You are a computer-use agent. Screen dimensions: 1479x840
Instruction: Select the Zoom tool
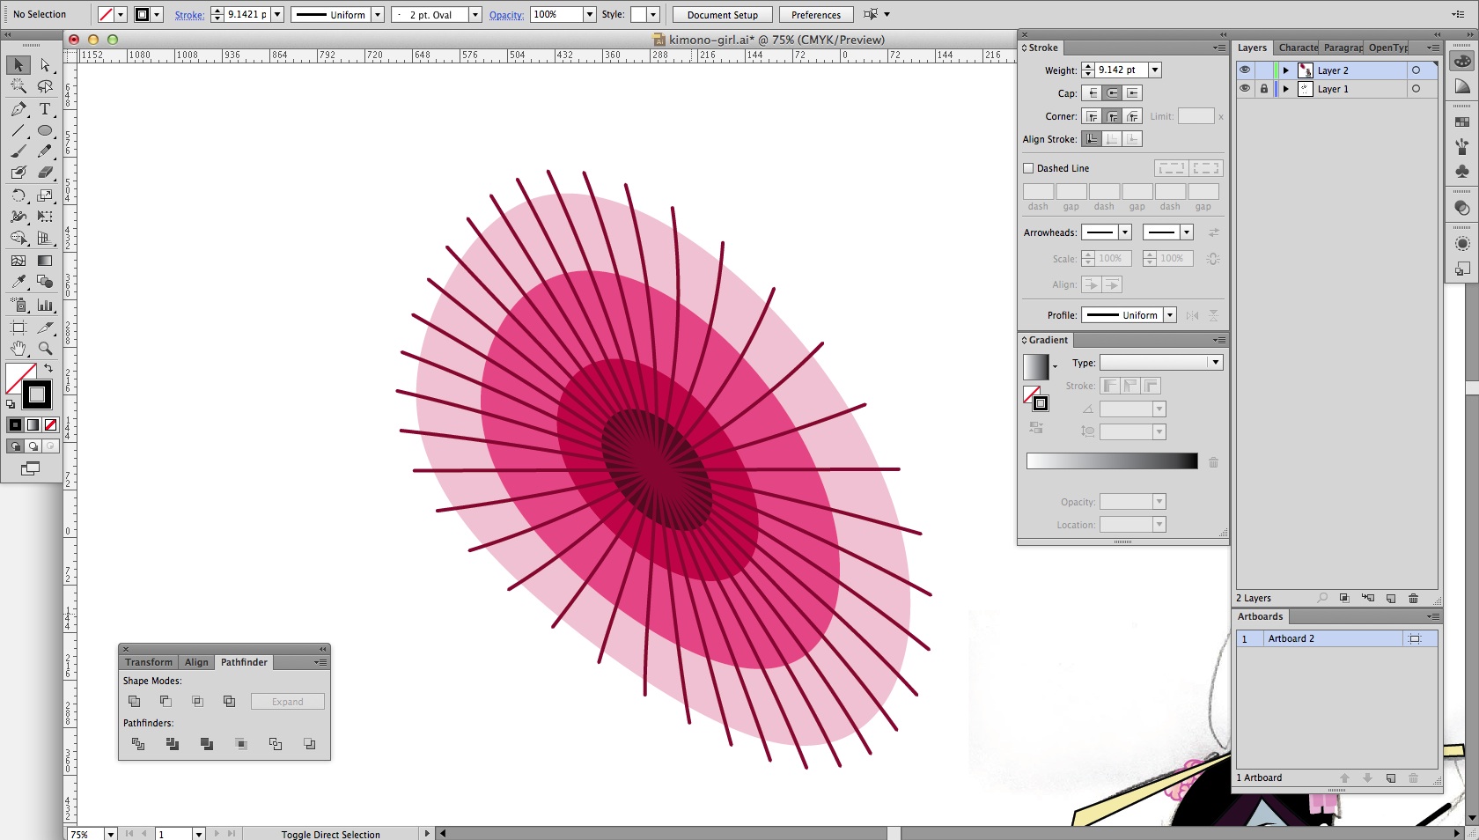point(45,349)
